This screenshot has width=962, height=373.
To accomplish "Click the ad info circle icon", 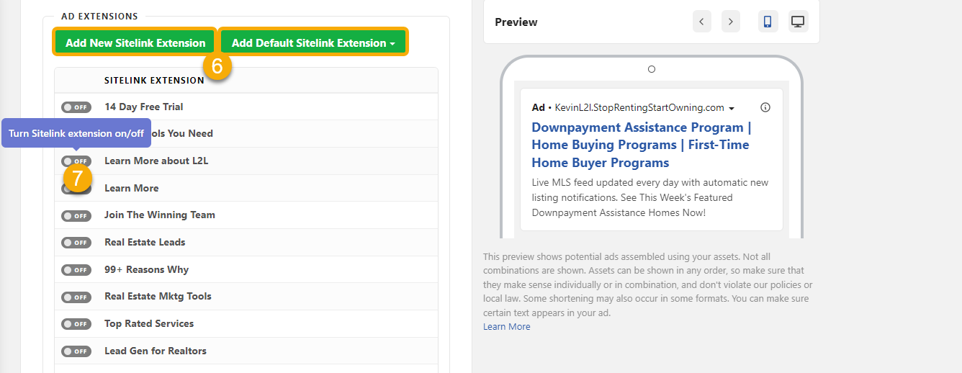I will 765,107.
